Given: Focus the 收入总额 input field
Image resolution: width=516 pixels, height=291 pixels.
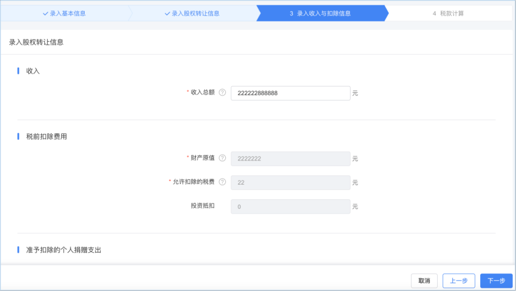Looking at the screenshot, I should [291, 93].
